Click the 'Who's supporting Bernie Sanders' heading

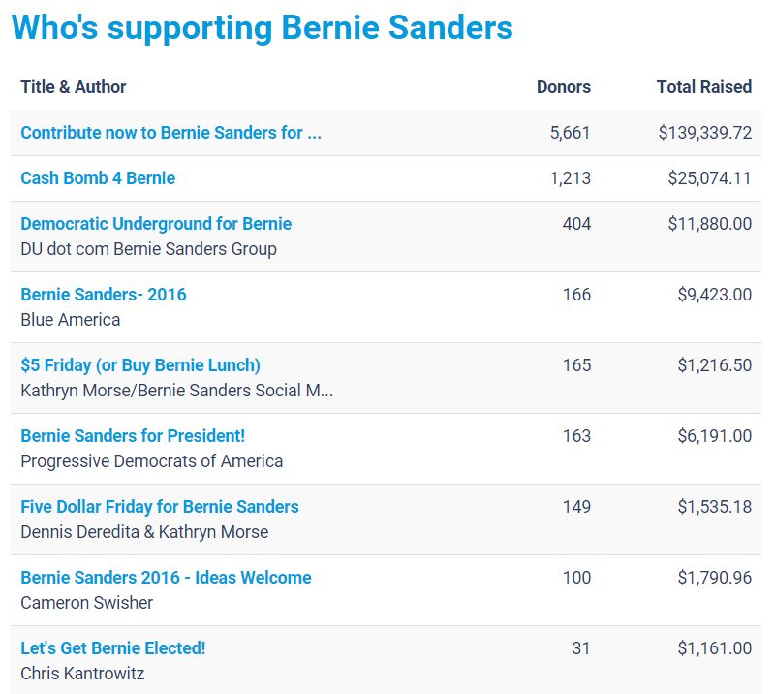[262, 27]
